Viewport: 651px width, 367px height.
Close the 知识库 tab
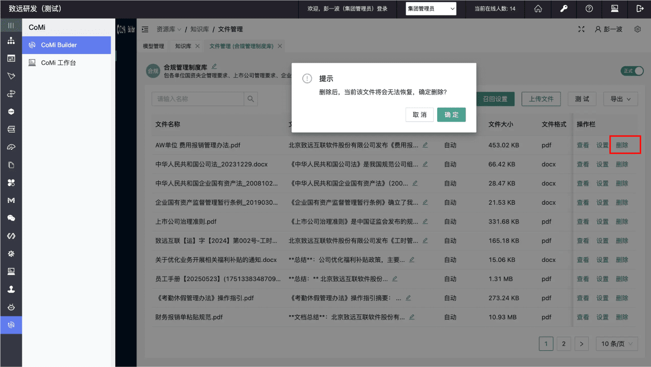point(198,46)
